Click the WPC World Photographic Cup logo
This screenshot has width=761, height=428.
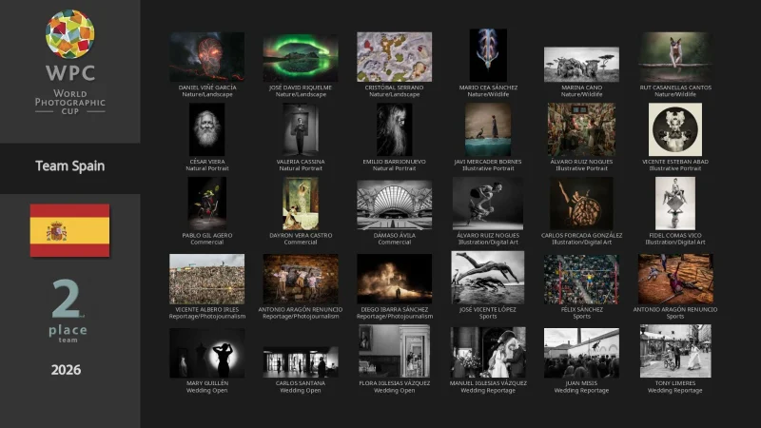(69, 62)
